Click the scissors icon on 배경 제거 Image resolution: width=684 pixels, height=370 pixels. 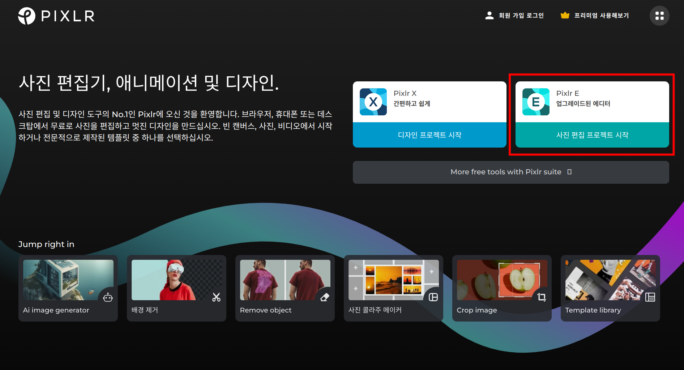pyautogui.click(x=216, y=297)
